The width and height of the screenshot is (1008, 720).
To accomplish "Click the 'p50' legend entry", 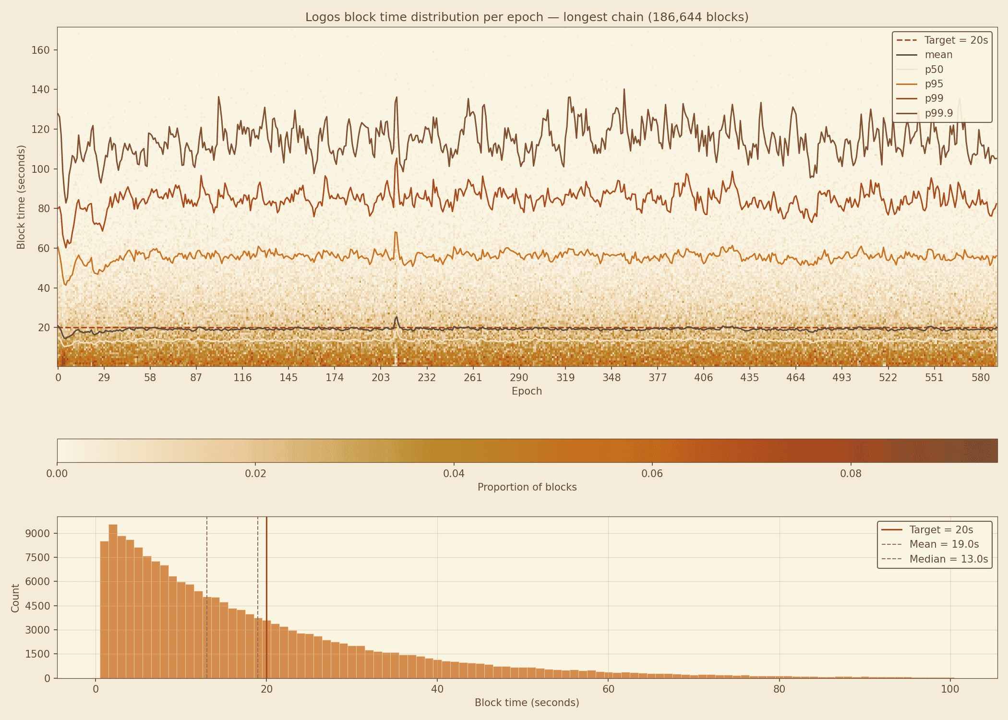I will tap(934, 70).
